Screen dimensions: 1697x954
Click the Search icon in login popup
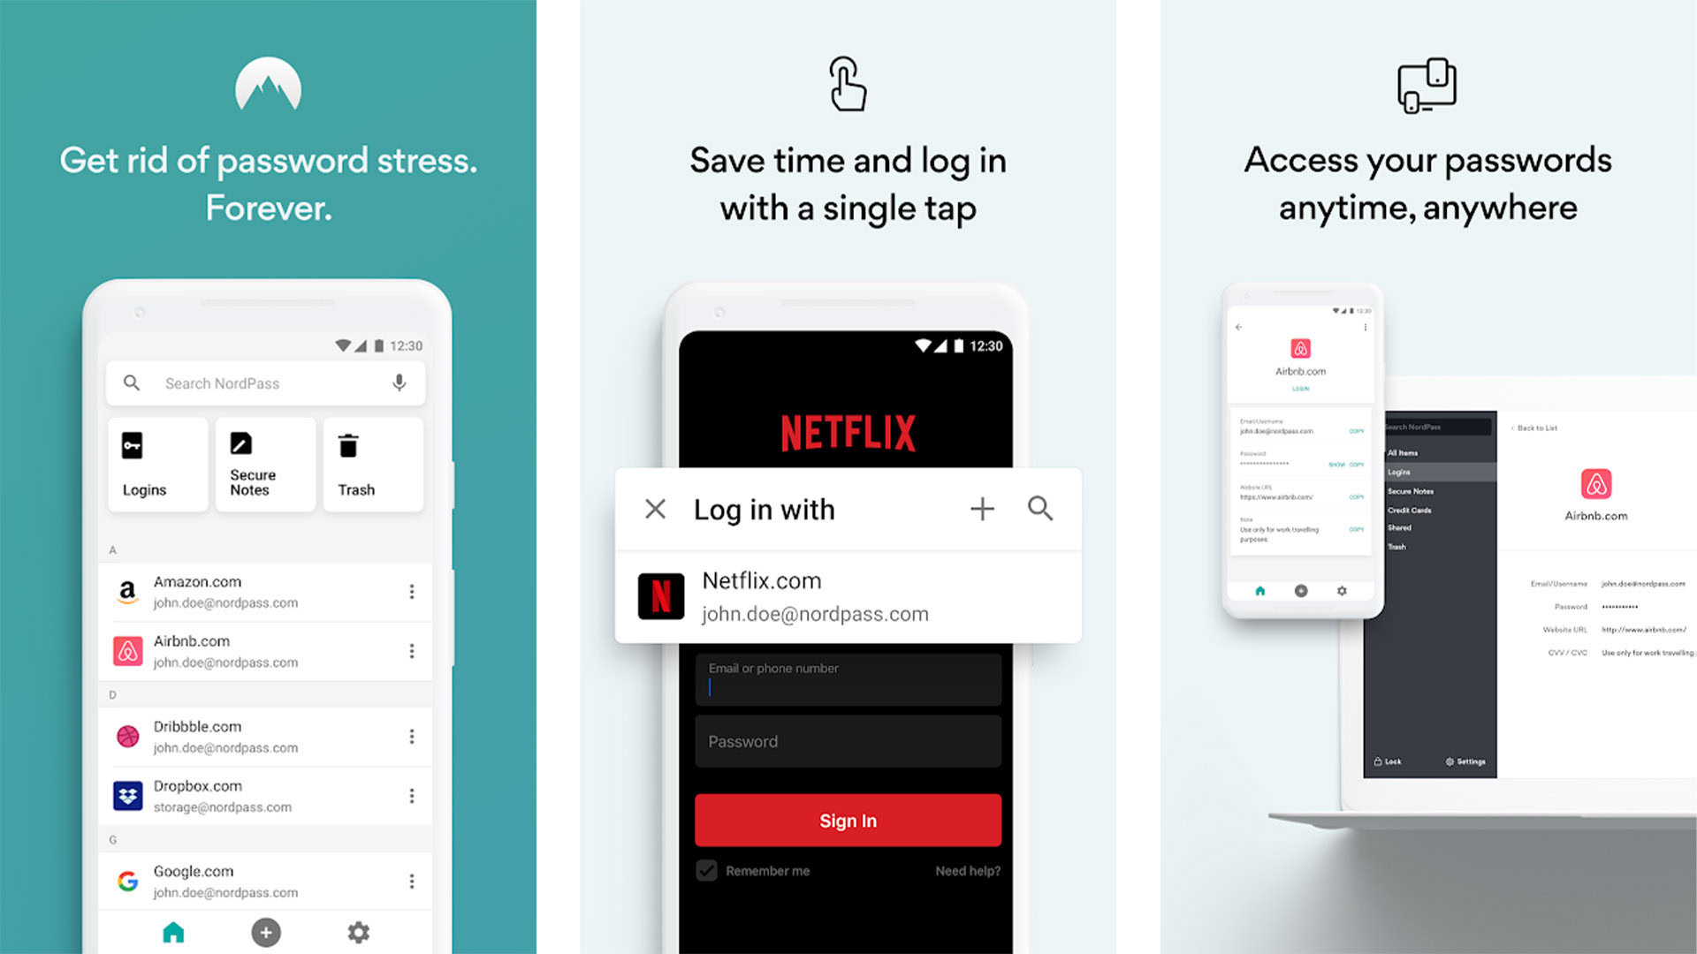coord(1041,509)
